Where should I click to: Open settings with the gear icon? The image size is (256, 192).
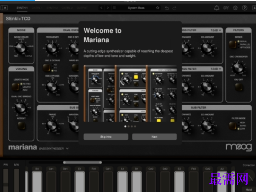click(x=235, y=8)
